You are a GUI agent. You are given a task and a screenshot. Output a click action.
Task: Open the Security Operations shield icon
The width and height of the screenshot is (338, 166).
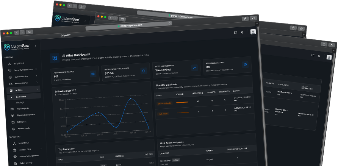(10, 70)
